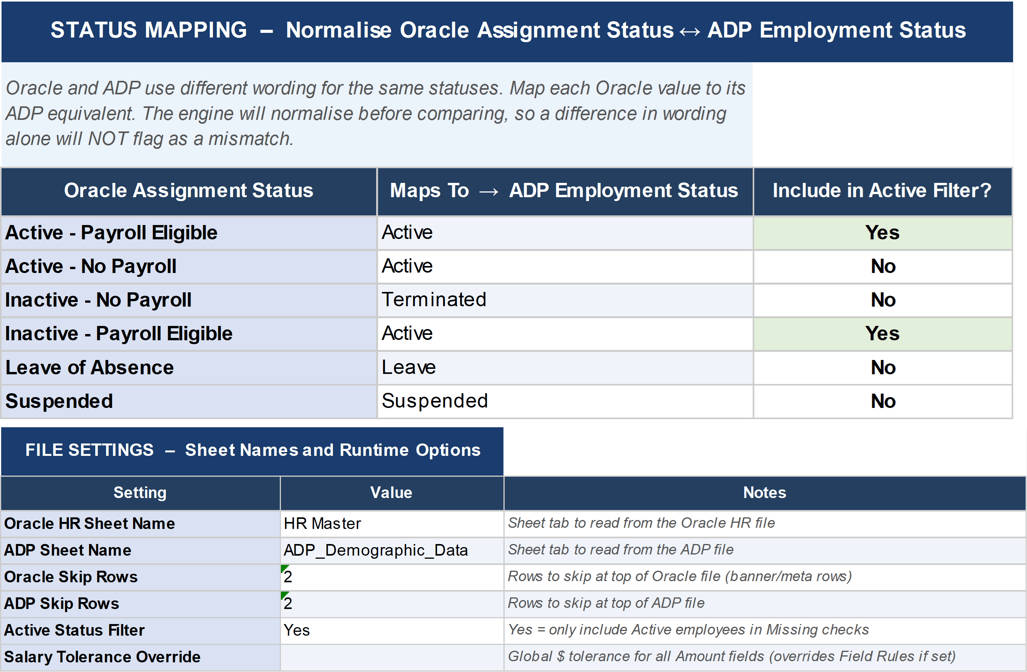This screenshot has height=672, width=1027.
Task: Click the Active - Payroll Eligible cell
Action: coord(189,233)
